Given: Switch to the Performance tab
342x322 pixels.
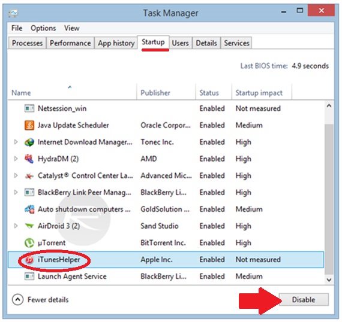Looking at the screenshot, I should point(70,43).
